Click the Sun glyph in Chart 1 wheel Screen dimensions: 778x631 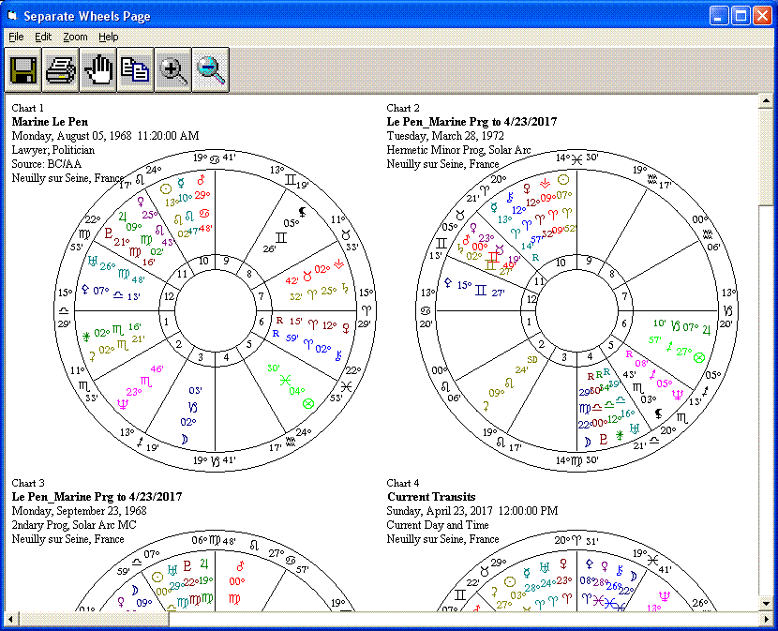[x=166, y=189]
